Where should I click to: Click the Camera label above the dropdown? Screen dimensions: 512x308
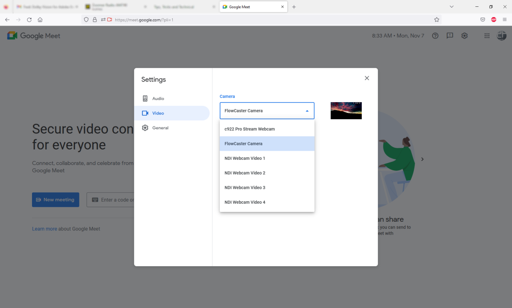(x=227, y=97)
